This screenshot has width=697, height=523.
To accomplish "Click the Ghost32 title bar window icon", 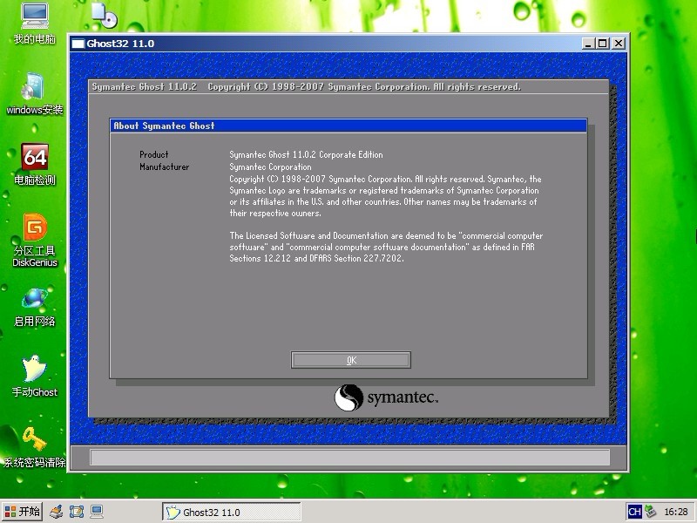I will click(x=78, y=44).
